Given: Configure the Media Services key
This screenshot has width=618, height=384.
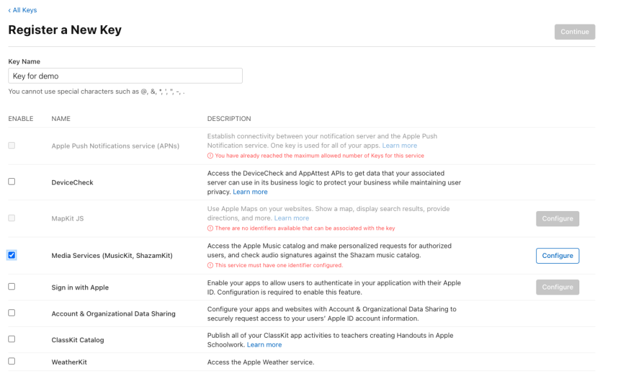Looking at the screenshot, I should pos(557,255).
